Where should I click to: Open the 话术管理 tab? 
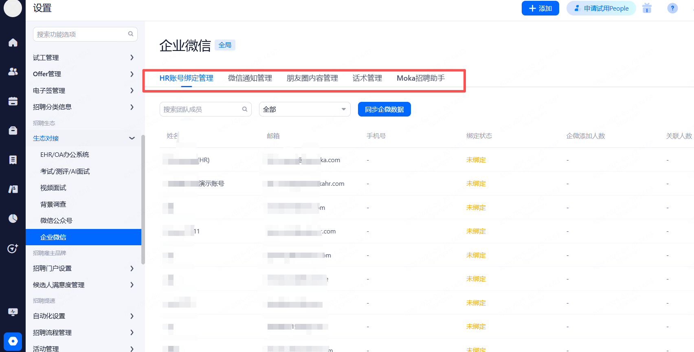[x=367, y=78]
